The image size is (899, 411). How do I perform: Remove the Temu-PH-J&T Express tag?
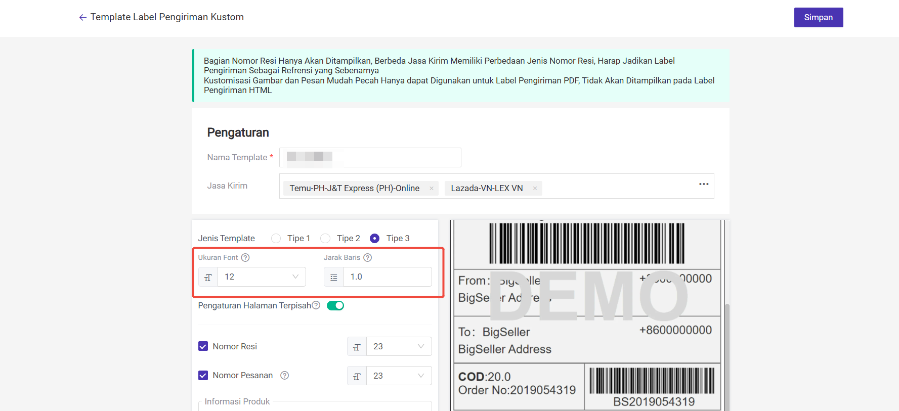pos(432,189)
